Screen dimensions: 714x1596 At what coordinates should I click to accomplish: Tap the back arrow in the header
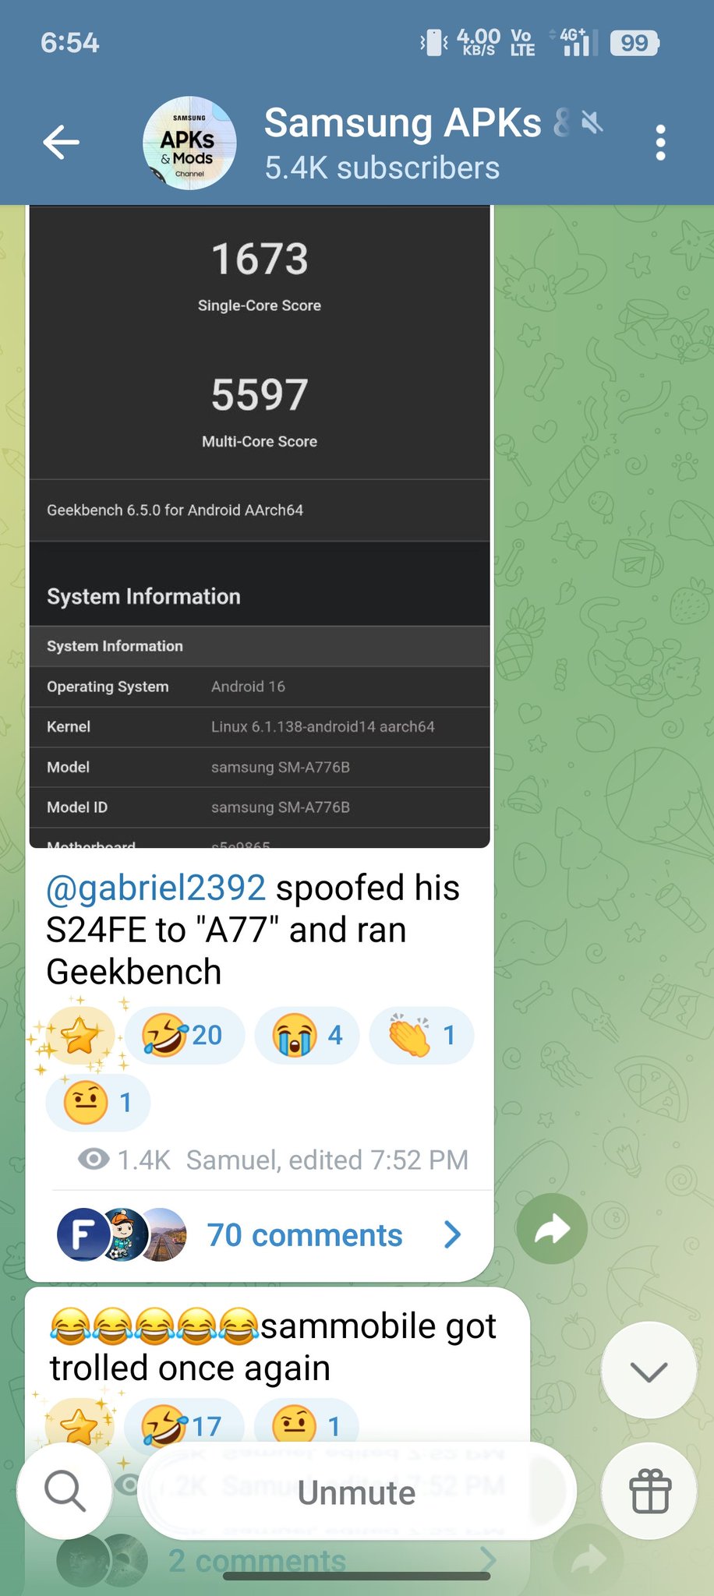pos(61,143)
